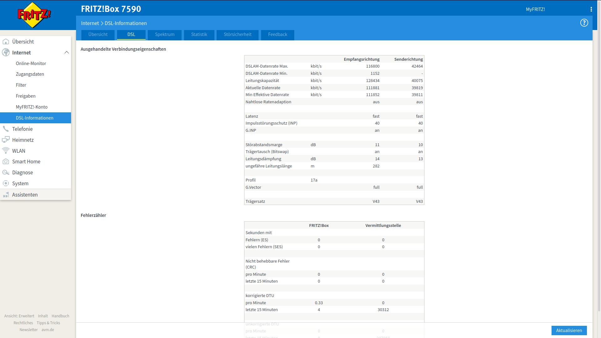Open the three-dot menu icon
Viewport: 601px width, 338px height.
591,9
